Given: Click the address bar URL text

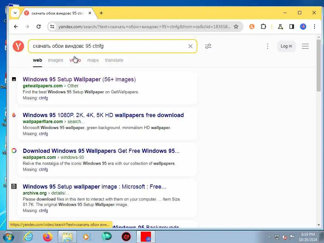Looking at the screenshot, I should 144,27.
